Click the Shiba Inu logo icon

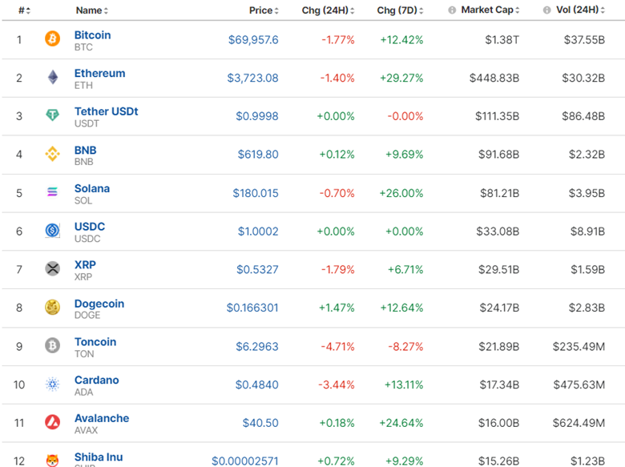click(52, 461)
